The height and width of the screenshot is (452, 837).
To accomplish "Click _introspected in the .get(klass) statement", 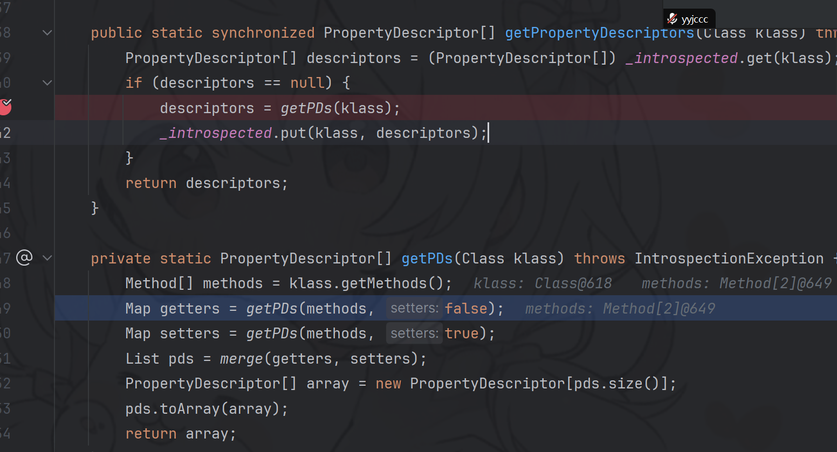I will click(682, 58).
